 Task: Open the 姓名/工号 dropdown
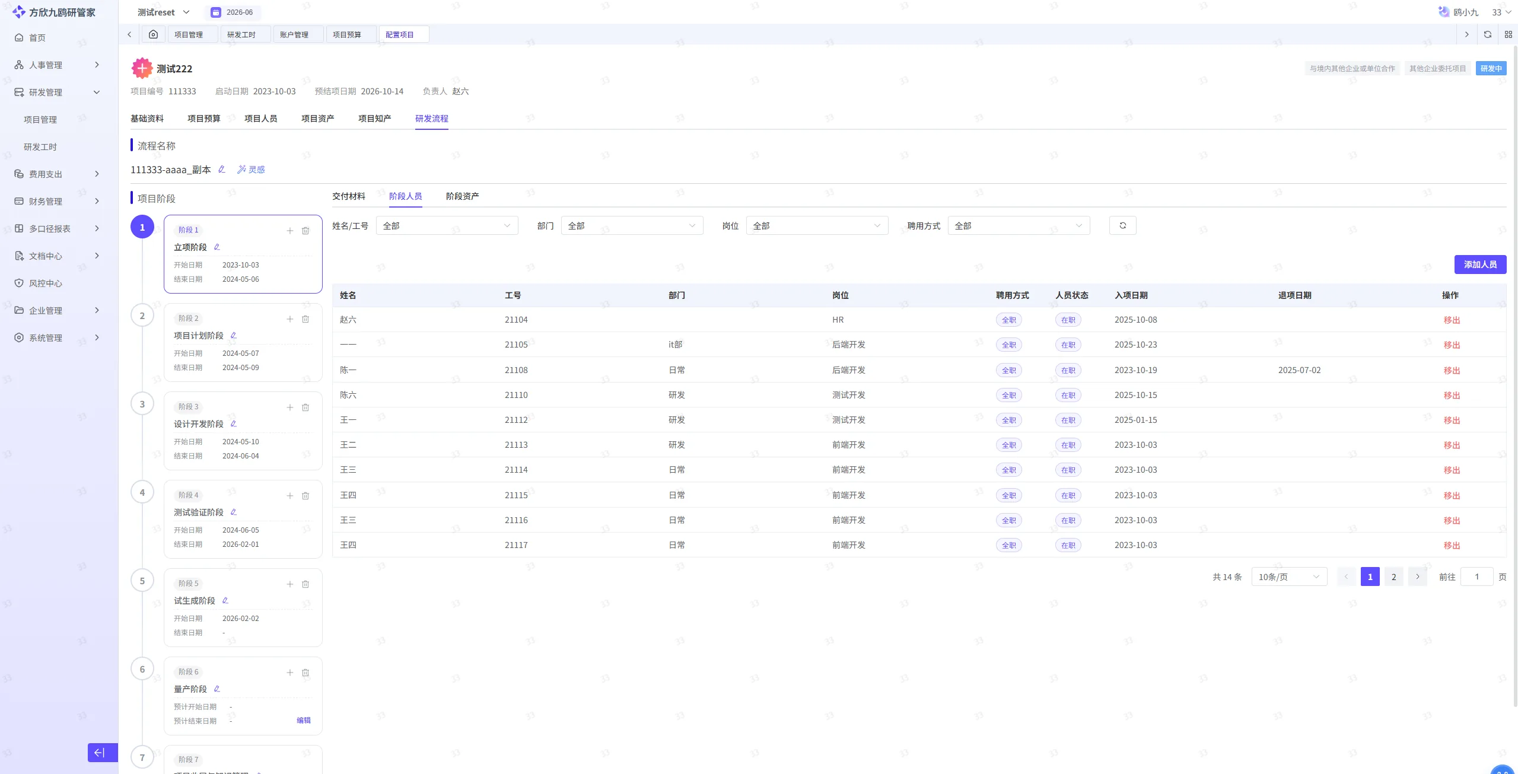click(x=447, y=225)
